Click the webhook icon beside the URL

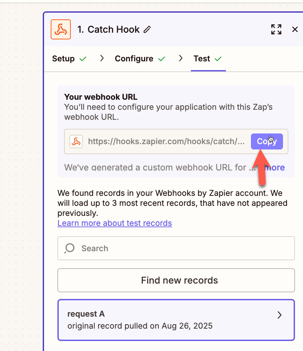(76, 141)
